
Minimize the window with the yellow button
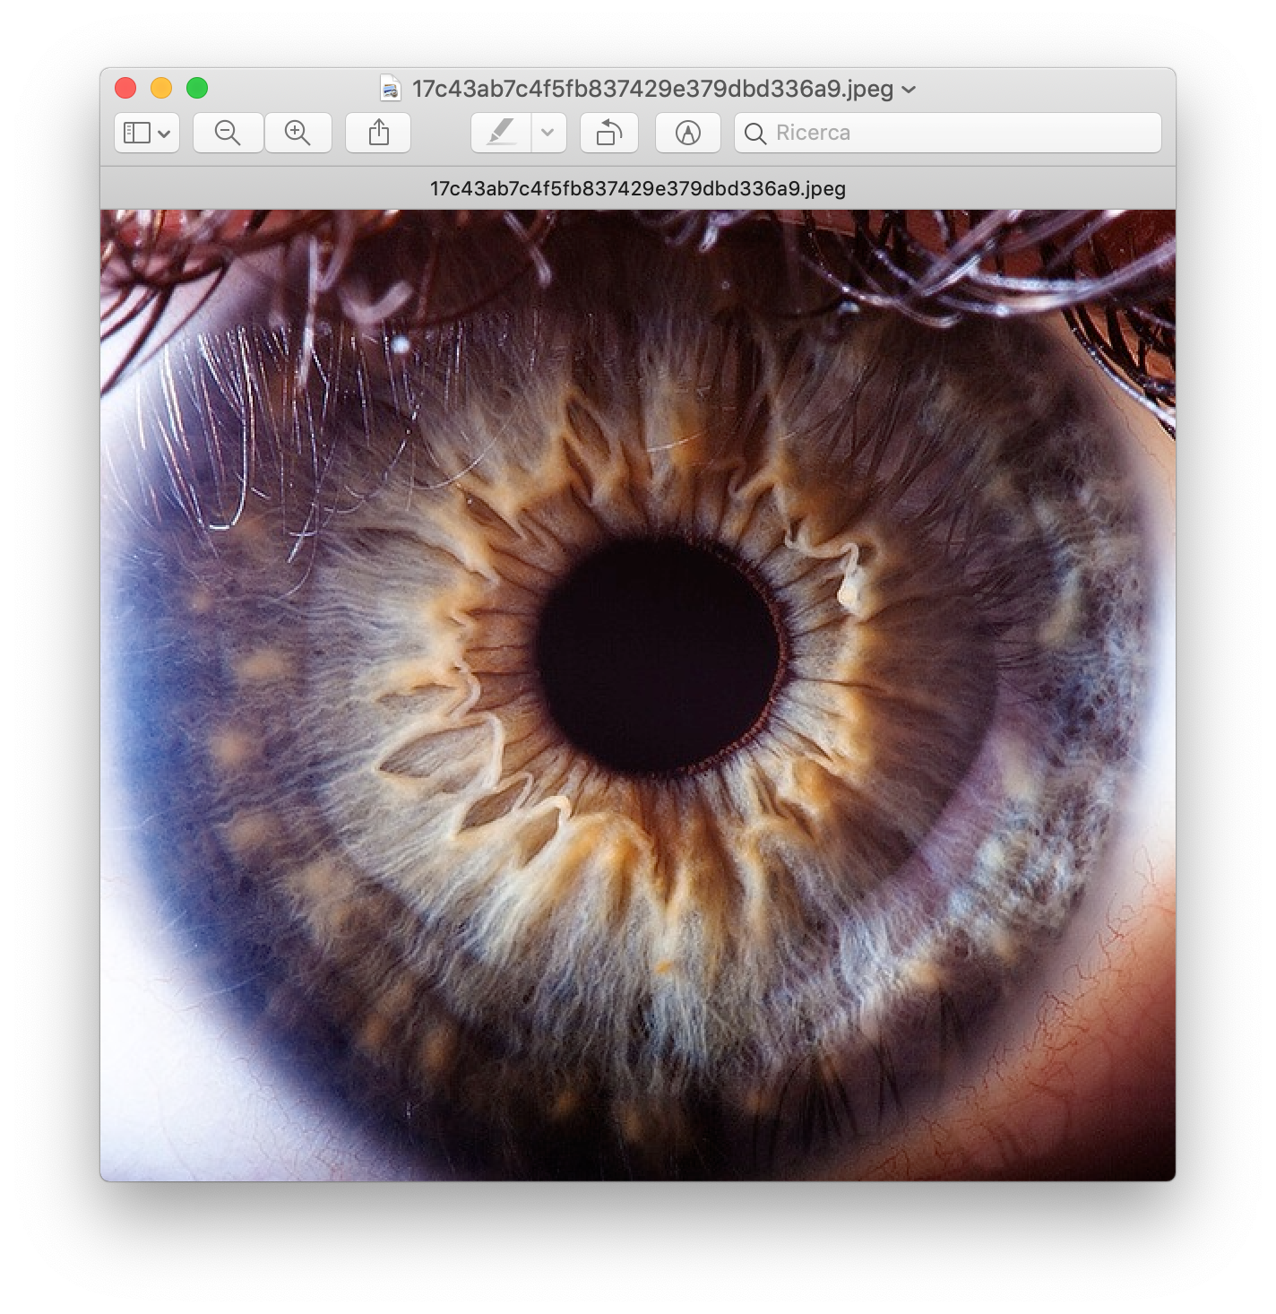click(161, 88)
